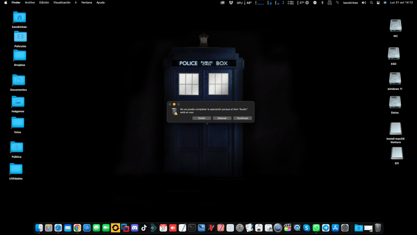Open Calendar from the Dock
417x235 pixels.
pyautogui.click(x=163, y=228)
